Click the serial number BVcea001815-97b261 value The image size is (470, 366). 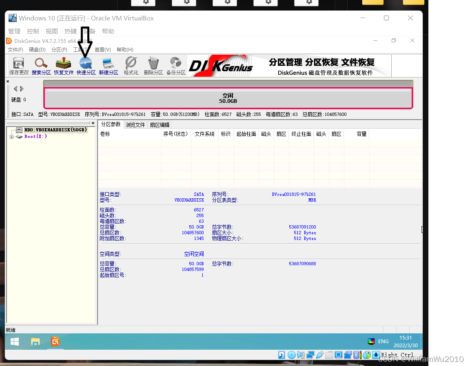click(294, 194)
